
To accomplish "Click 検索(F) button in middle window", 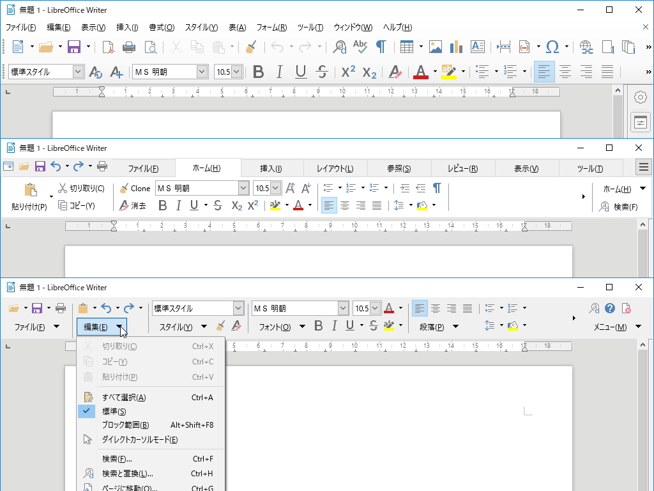I will click(x=618, y=207).
